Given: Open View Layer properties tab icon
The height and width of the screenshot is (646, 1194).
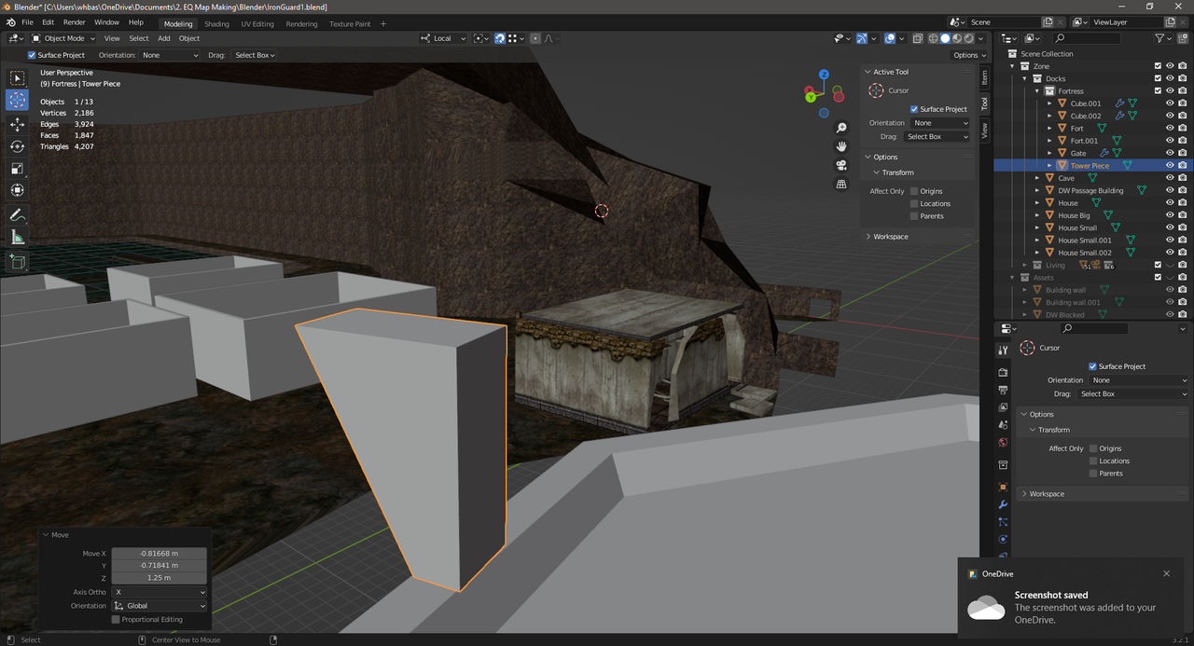Looking at the screenshot, I should (1003, 407).
